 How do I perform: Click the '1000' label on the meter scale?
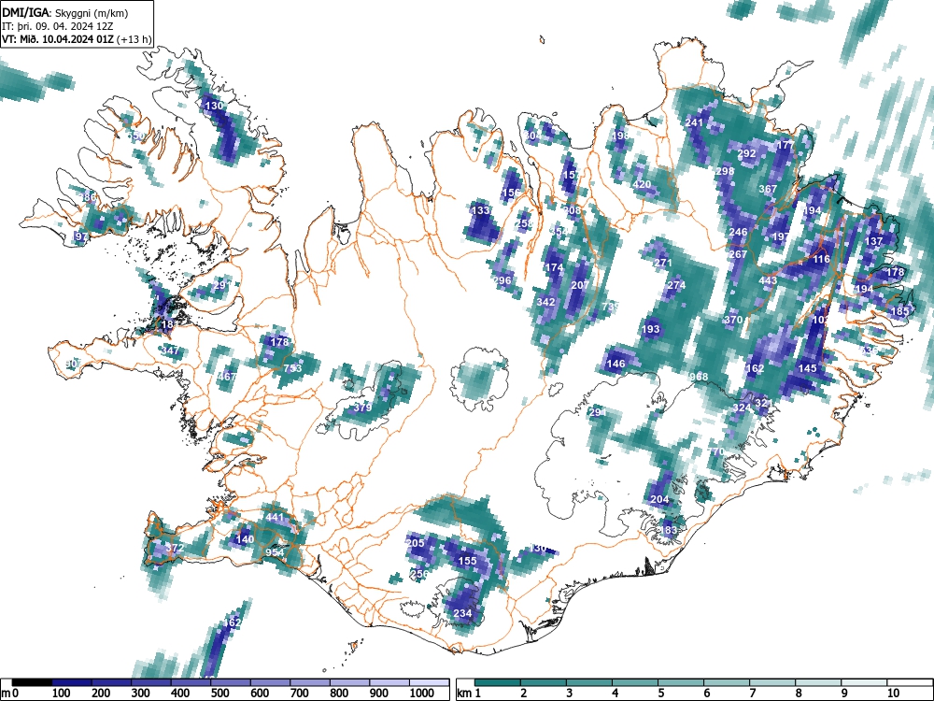click(422, 694)
